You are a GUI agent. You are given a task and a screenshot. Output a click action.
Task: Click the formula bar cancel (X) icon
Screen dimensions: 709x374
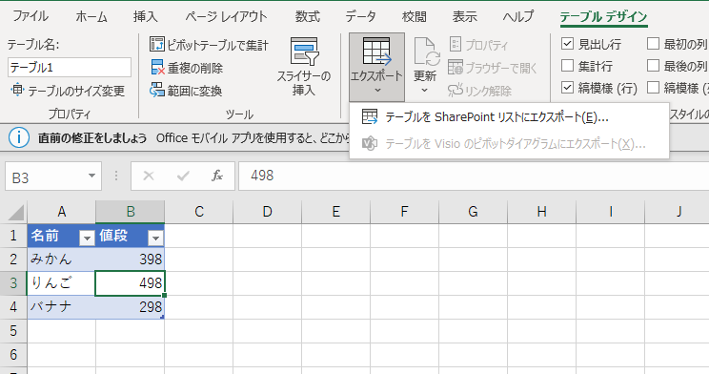click(149, 176)
